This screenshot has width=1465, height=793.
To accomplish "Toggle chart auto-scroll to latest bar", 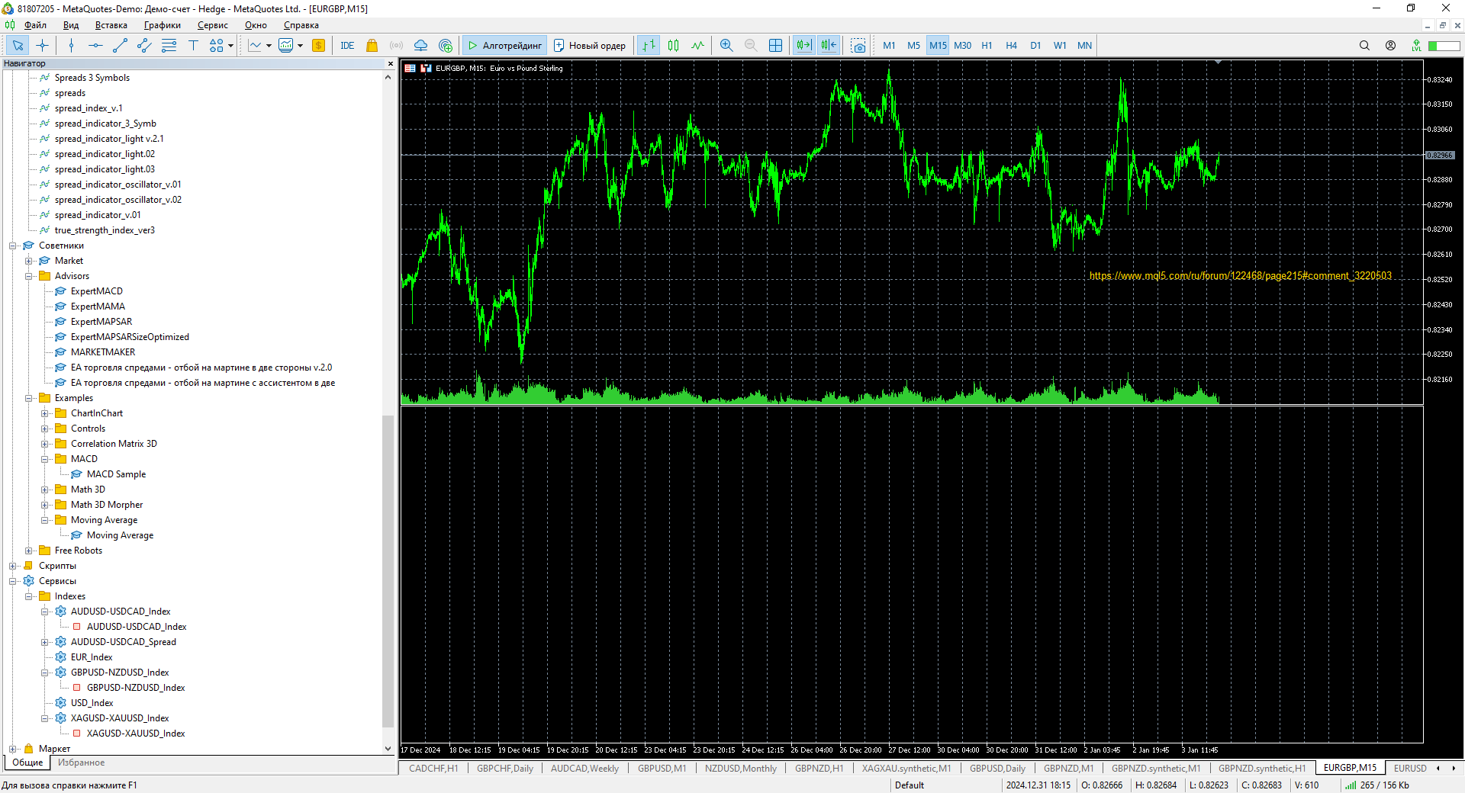I will (x=803, y=46).
